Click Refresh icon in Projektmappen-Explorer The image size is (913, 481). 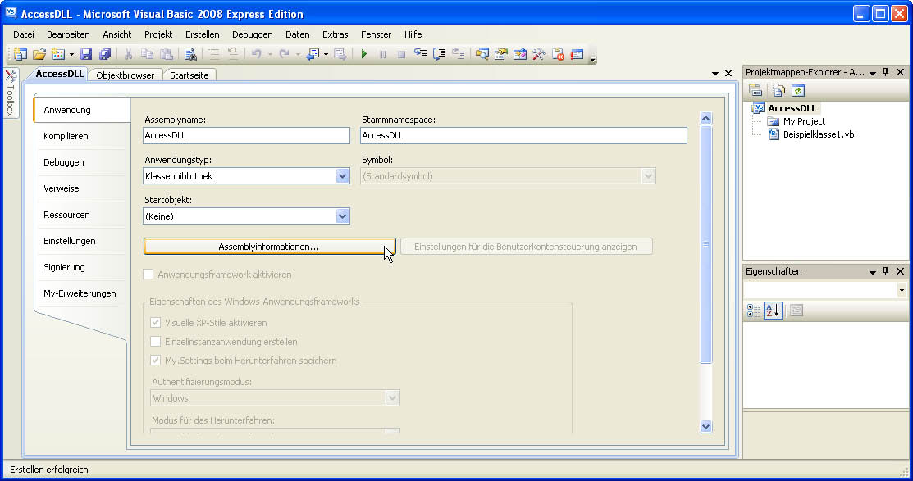point(797,91)
